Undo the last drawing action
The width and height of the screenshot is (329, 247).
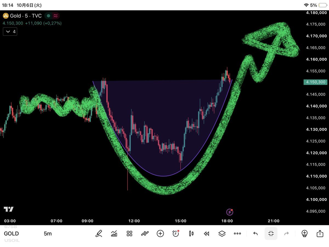pyautogui.click(x=255, y=234)
